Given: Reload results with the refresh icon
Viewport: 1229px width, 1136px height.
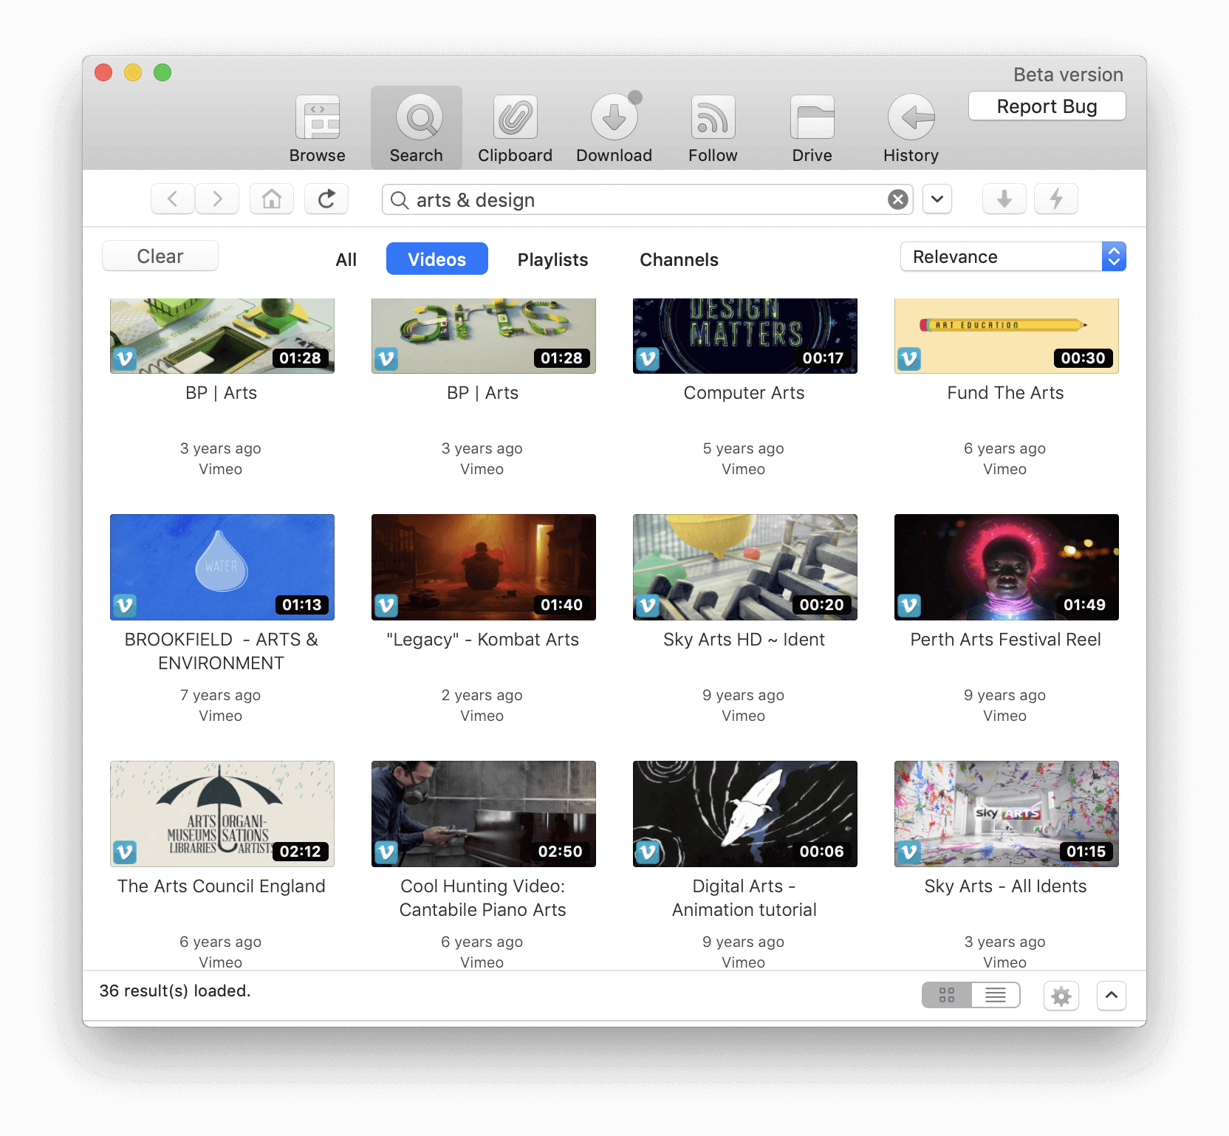Looking at the screenshot, I should [x=326, y=199].
